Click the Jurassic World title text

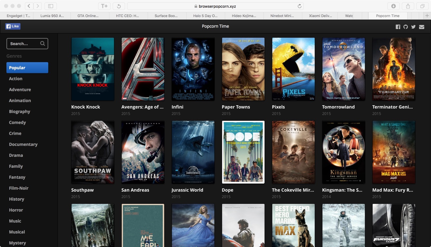pos(187,190)
